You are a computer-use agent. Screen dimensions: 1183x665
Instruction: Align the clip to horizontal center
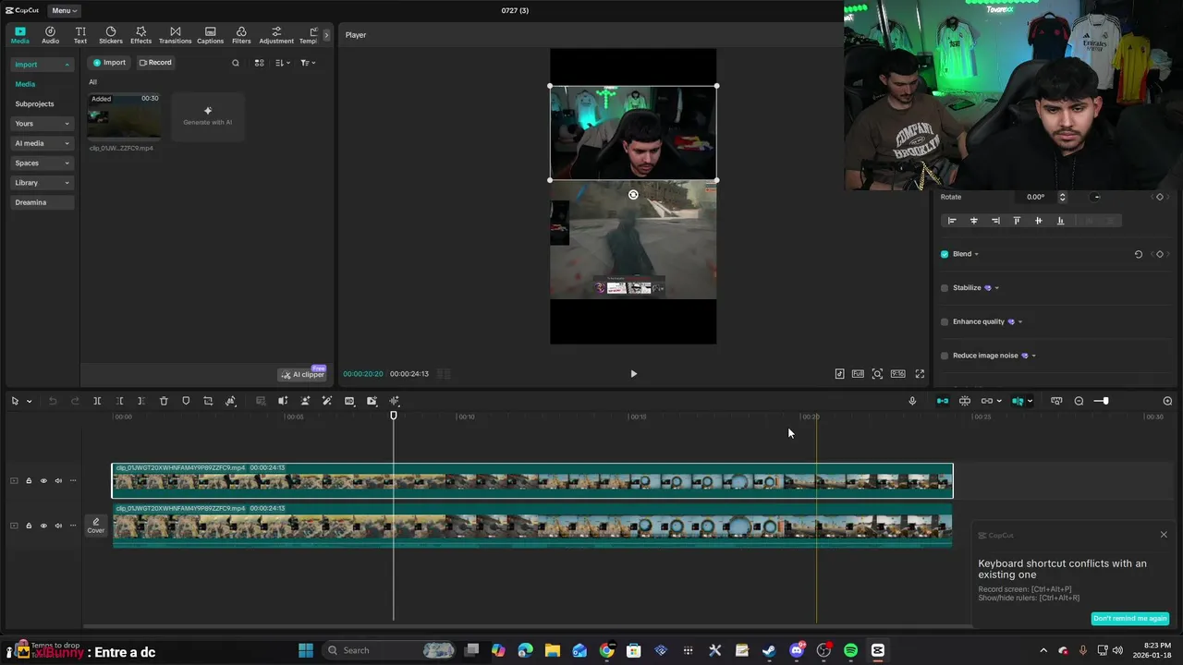click(973, 221)
